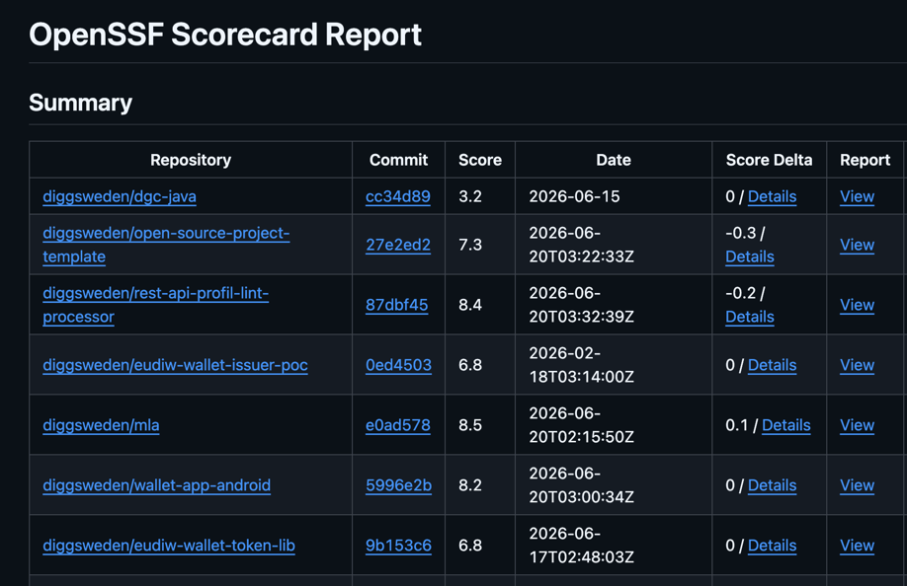Click the OpenSSF Scorecard Report heading
The width and height of the screenshot is (907, 586).
(225, 35)
